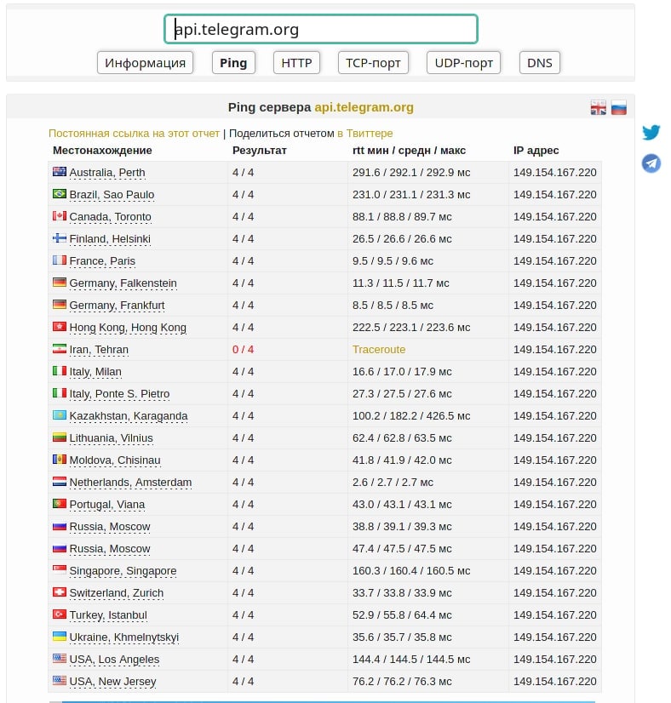Viewport: 671px width, 703px height.
Task: Focus the api.telegram.org host input field
Action: (321, 29)
